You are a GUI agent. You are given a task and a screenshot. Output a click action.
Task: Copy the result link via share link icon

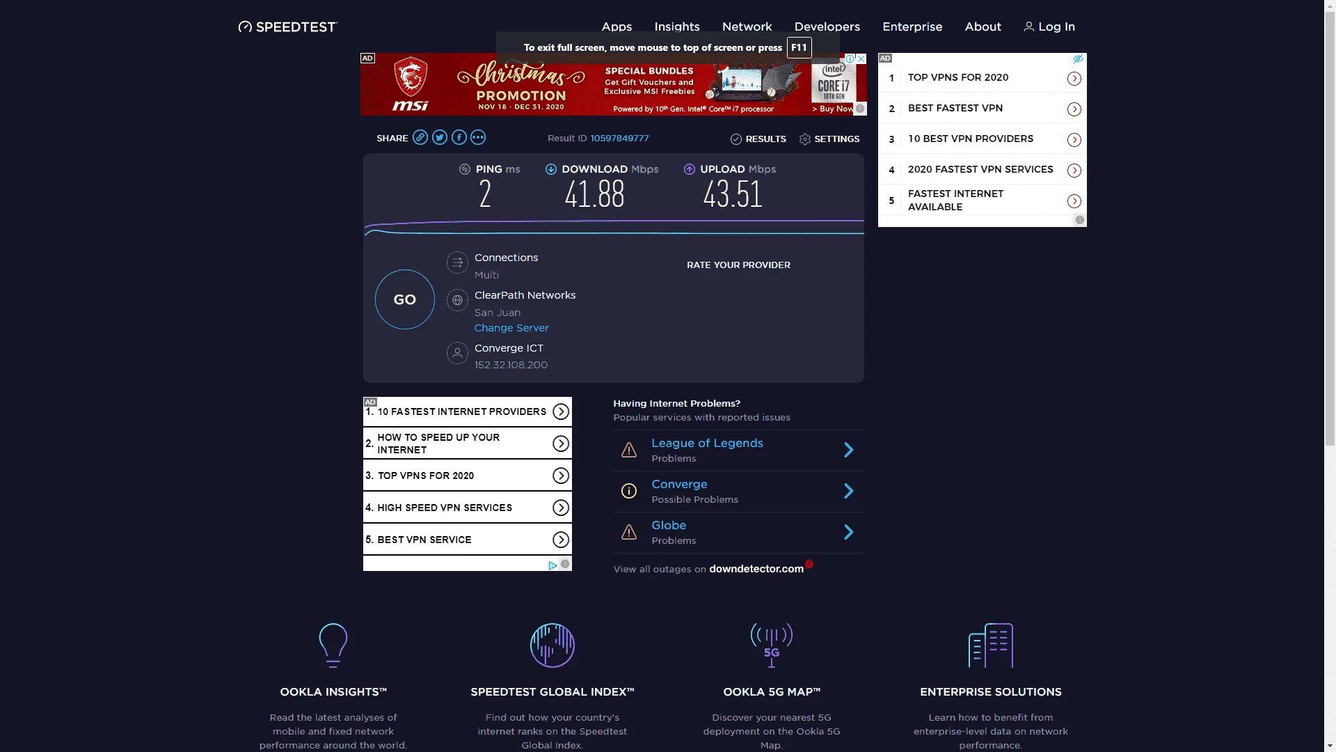tap(420, 137)
